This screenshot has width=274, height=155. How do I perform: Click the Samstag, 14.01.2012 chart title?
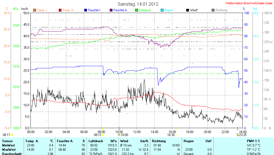138,4
